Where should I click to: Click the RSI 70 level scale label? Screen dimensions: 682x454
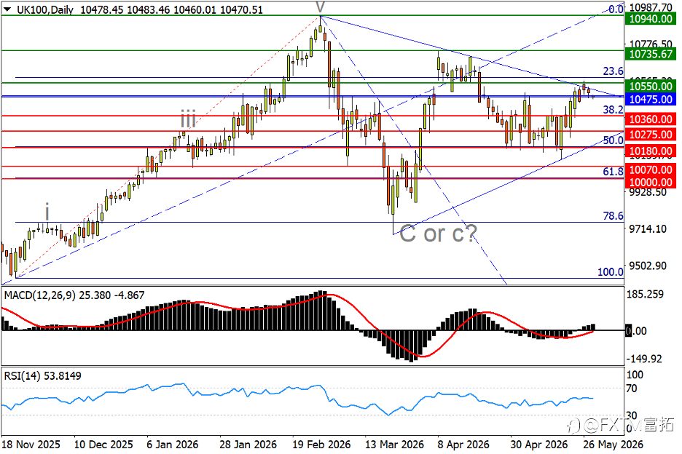point(632,389)
